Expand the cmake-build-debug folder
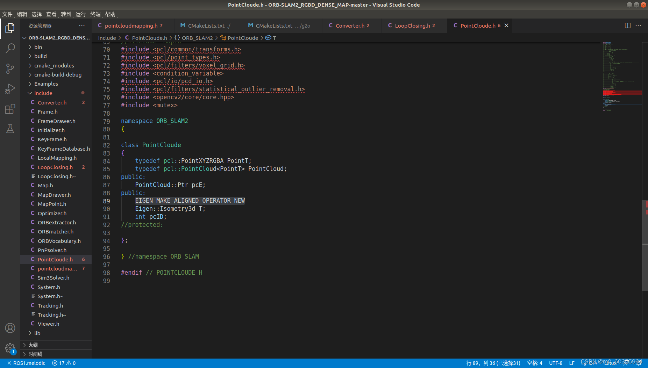 (x=56, y=75)
